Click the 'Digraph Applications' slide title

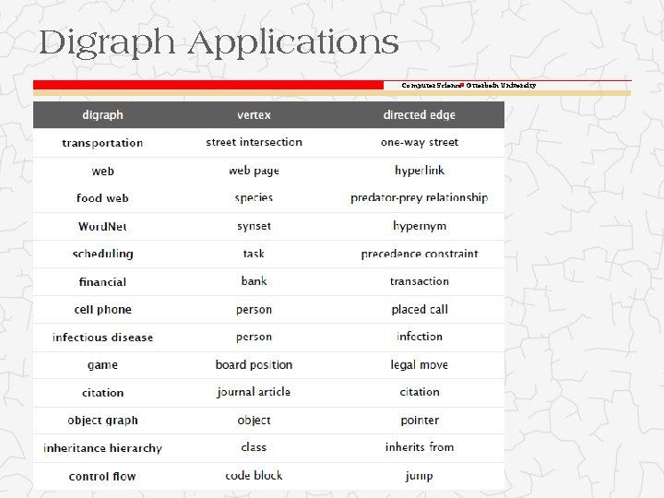pyautogui.click(x=219, y=43)
